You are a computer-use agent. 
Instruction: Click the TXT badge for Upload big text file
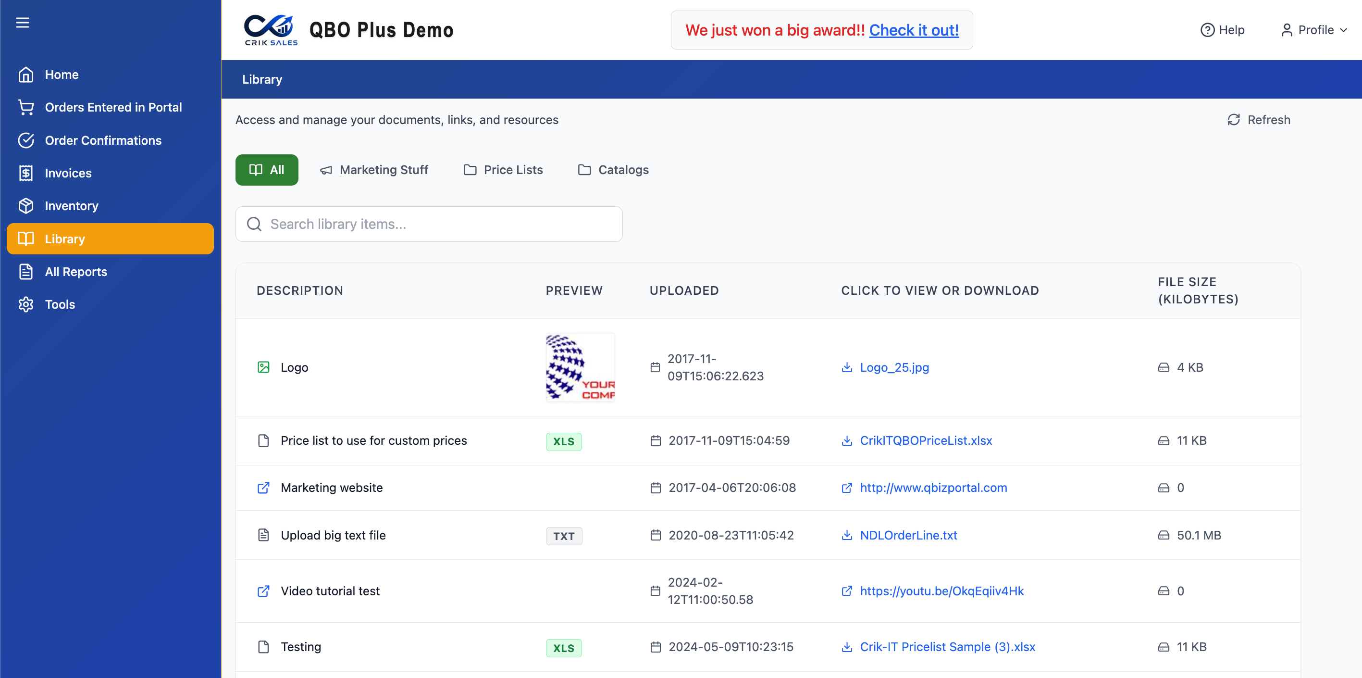click(564, 536)
